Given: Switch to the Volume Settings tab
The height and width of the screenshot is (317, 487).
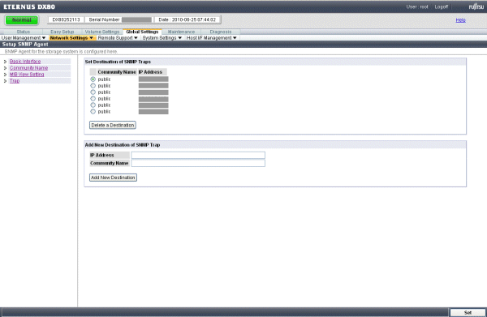Looking at the screenshot, I should pyautogui.click(x=102, y=32).
